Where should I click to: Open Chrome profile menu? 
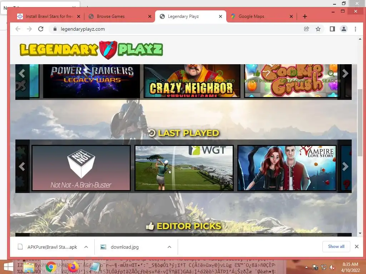click(343, 29)
